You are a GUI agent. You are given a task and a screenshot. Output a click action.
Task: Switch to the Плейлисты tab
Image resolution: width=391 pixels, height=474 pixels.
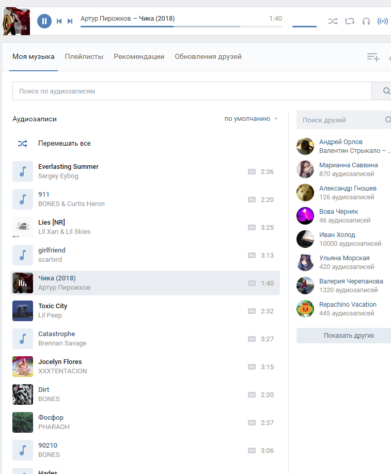point(84,56)
